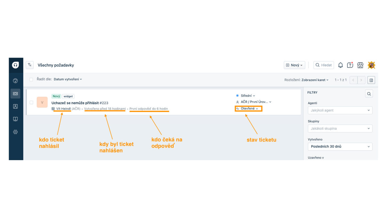The width and height of the screenshot is (387, 218).
Task: Click the notifications bell icon
Action: pyautogui.click(x=341, y=65)
